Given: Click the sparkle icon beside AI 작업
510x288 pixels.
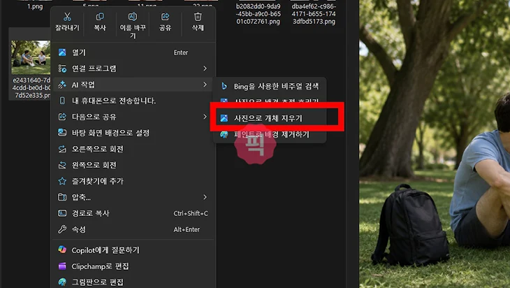Looking at the screenshot, I should point(62,85).
